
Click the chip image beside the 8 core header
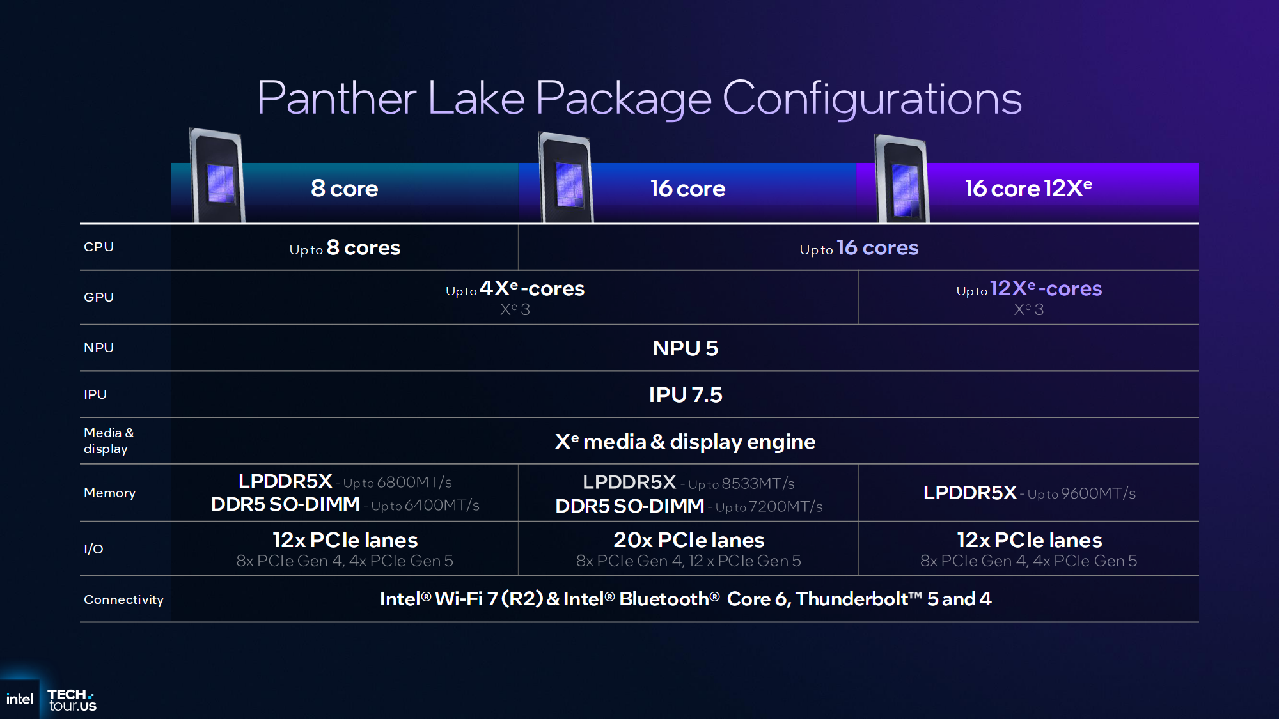click(x=218, y=177)
